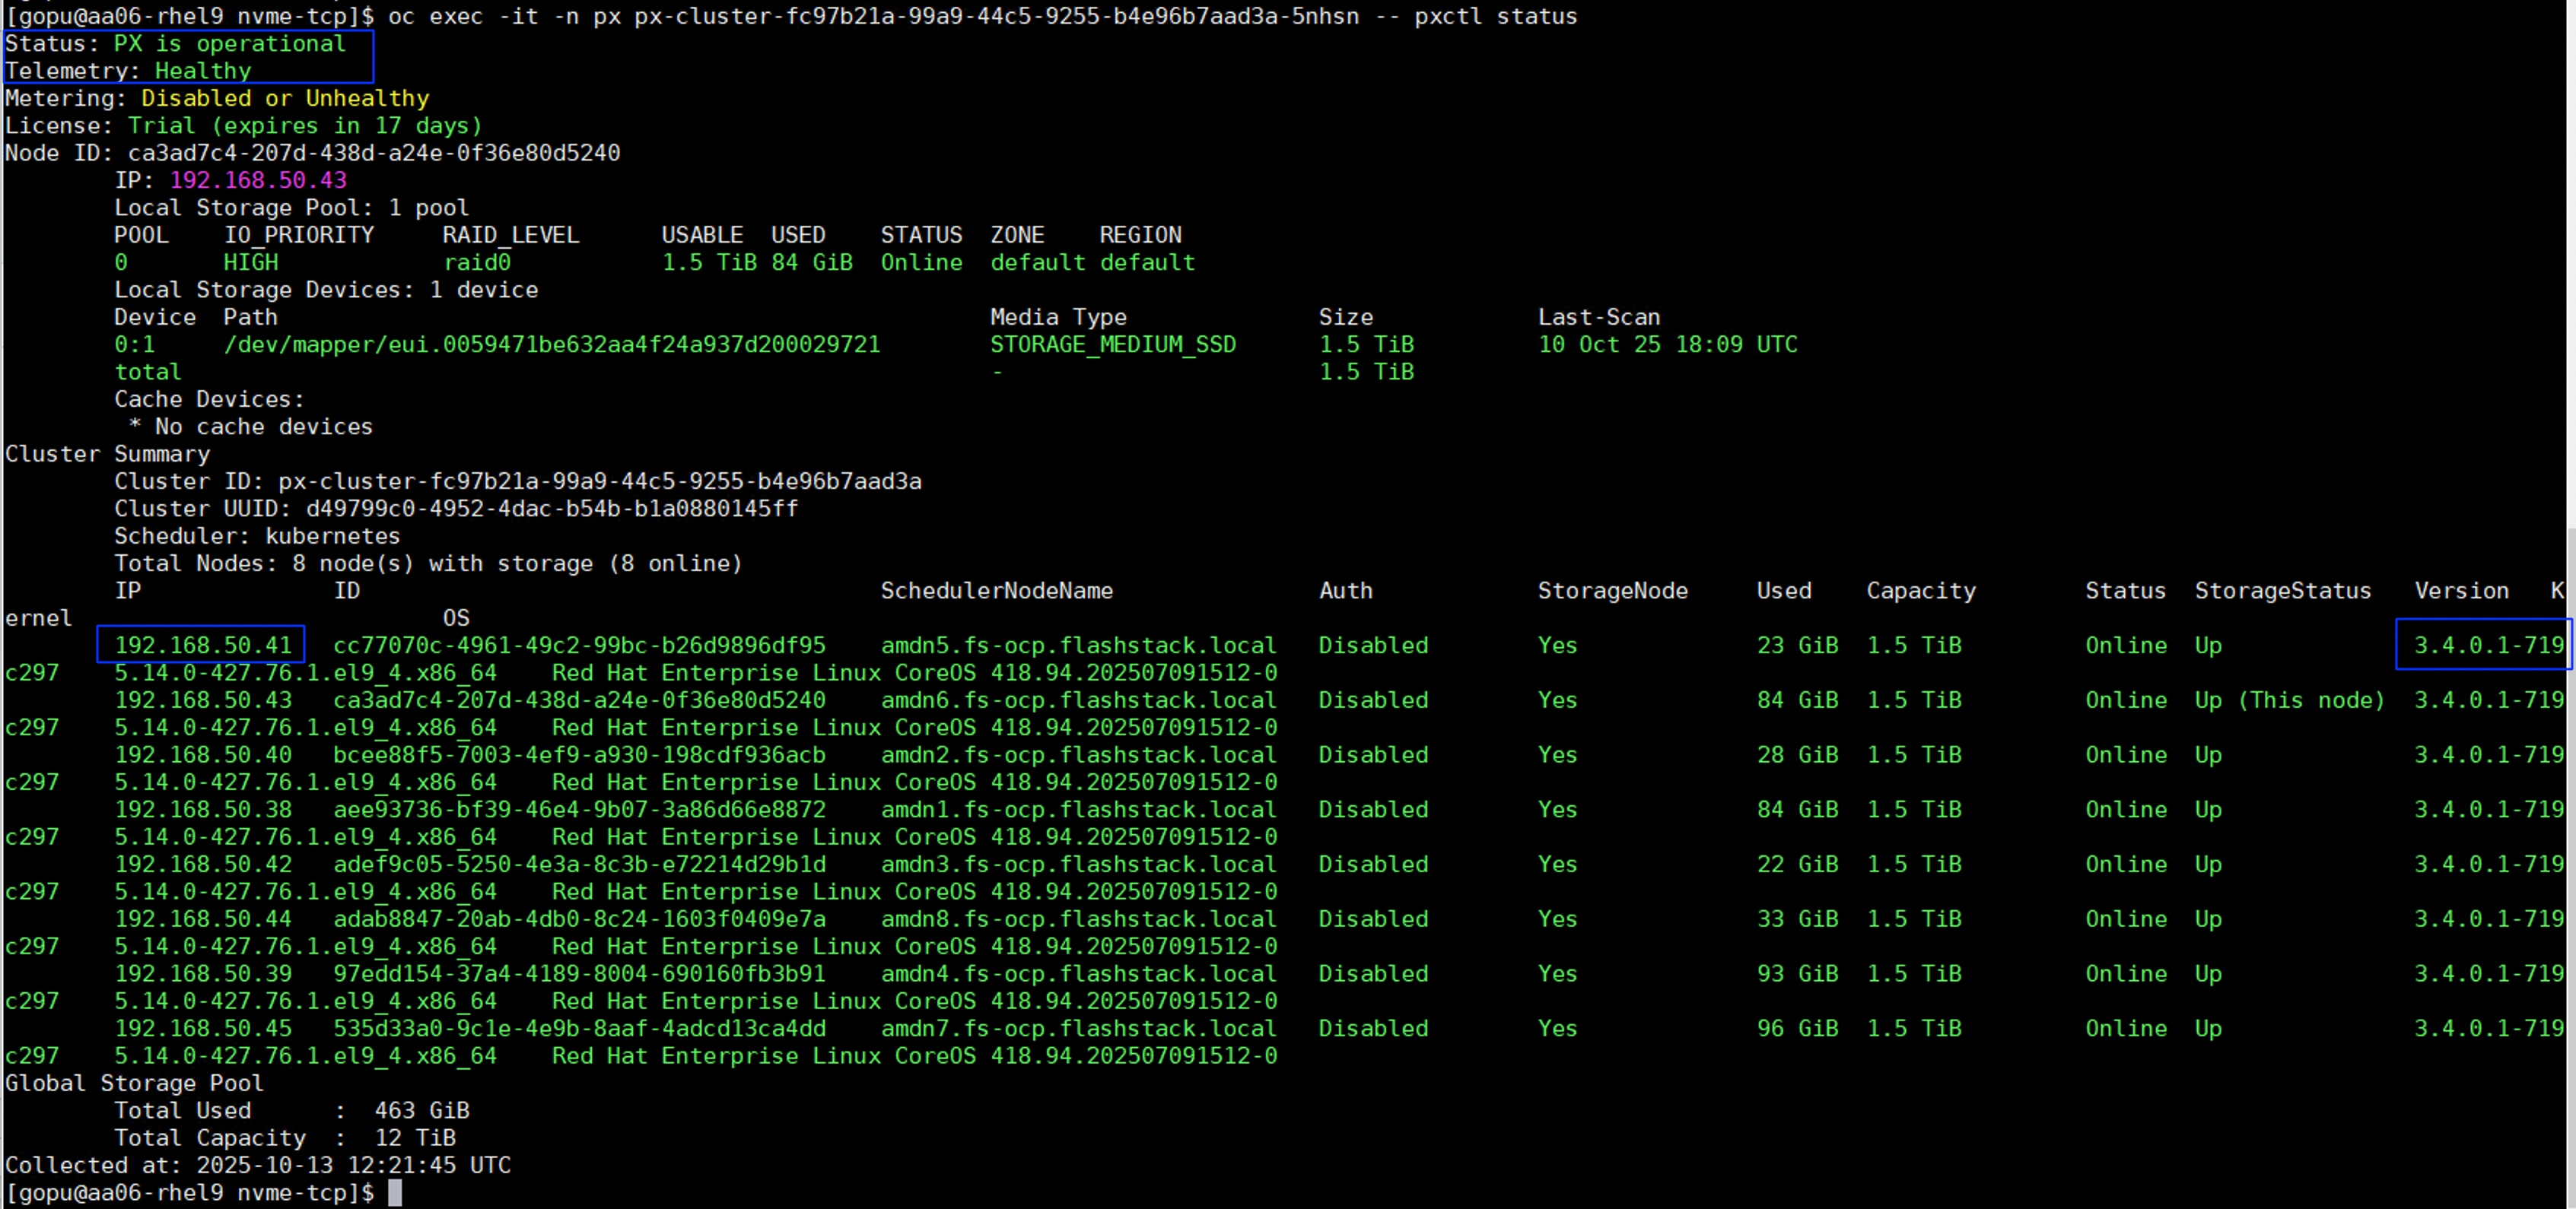The width and height of the screenshot is (2576, 1209).
Task: Click the 'pxctl status' command text
Action: [x=1495, y=16]
